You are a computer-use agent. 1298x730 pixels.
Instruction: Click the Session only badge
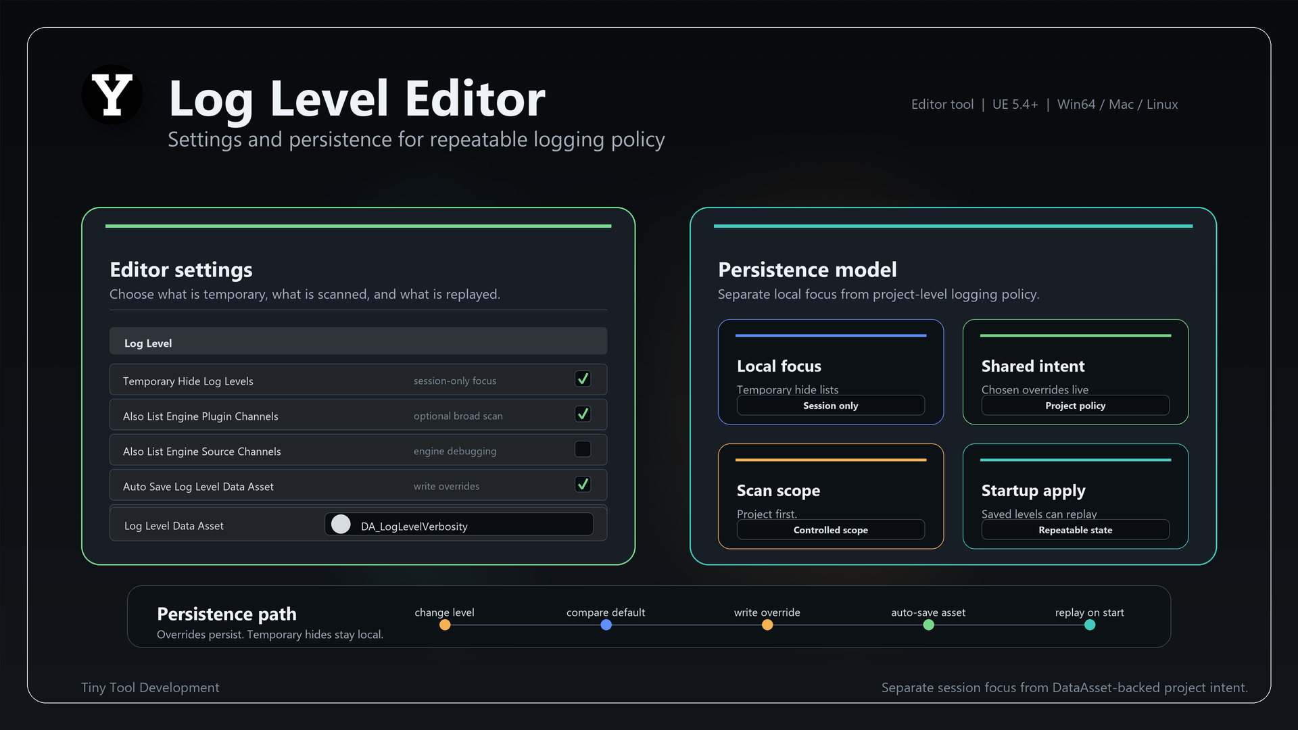(830, 406)
